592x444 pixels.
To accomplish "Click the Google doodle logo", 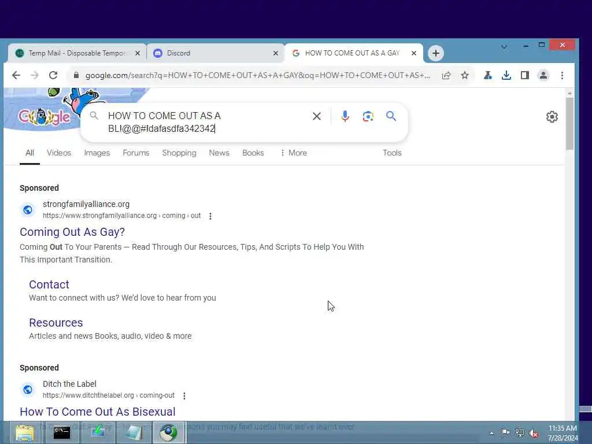I will click(44, 116).
